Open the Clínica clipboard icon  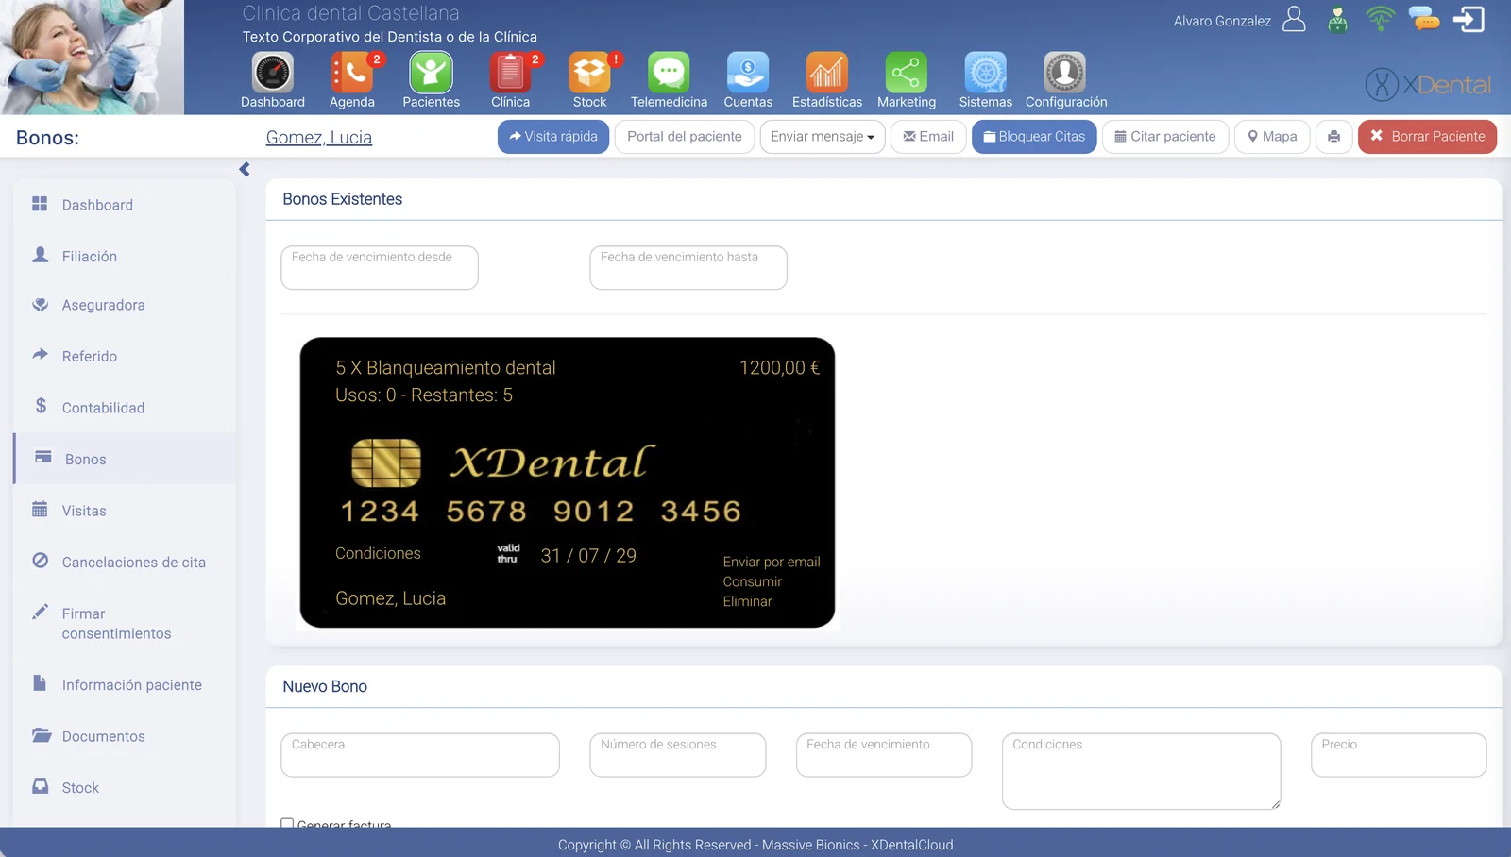(510, 73)
